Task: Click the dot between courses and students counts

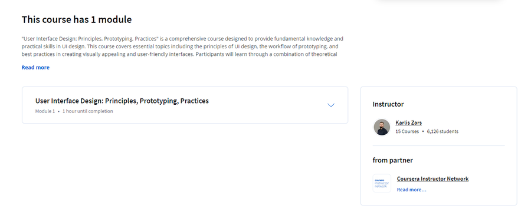Action: [423, 131]
